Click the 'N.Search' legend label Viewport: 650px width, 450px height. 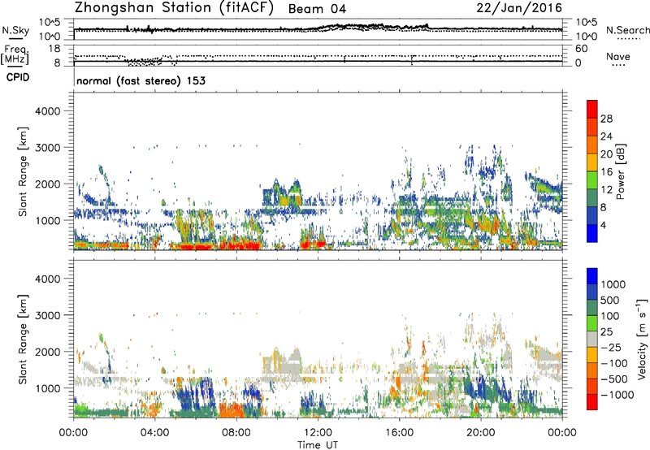pyautogui.click(x=627, y=30)
